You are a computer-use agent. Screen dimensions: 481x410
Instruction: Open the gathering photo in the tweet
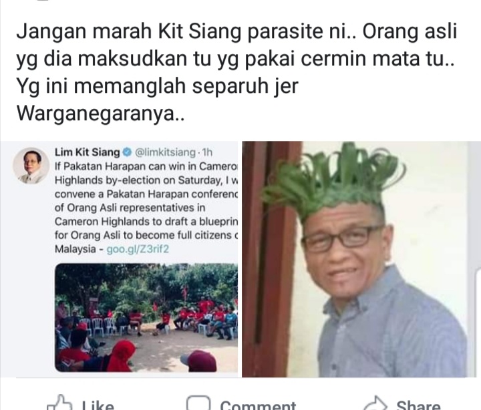[x=146, y=317]
